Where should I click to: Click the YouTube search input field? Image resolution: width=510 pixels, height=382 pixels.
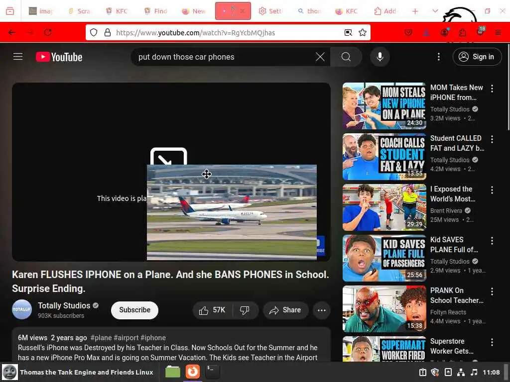coord(225,57)
